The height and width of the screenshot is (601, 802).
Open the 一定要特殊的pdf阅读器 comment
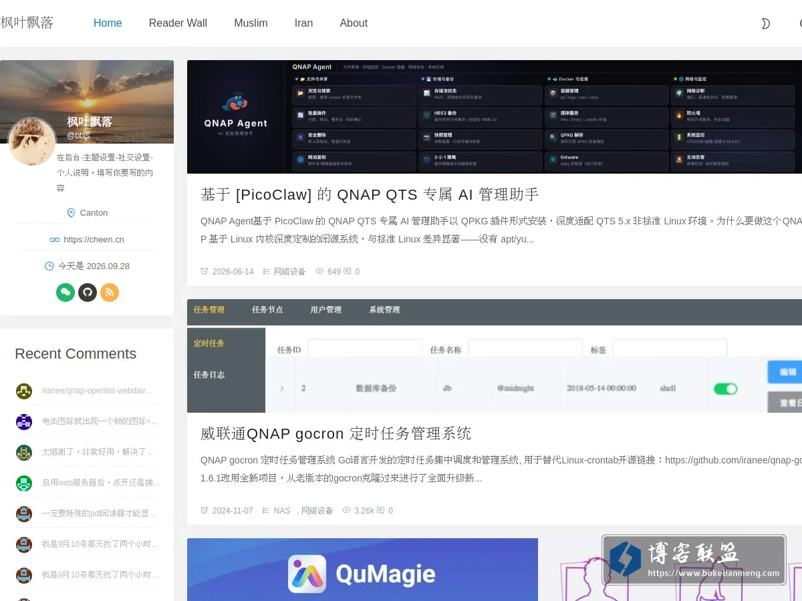point(100,514)
